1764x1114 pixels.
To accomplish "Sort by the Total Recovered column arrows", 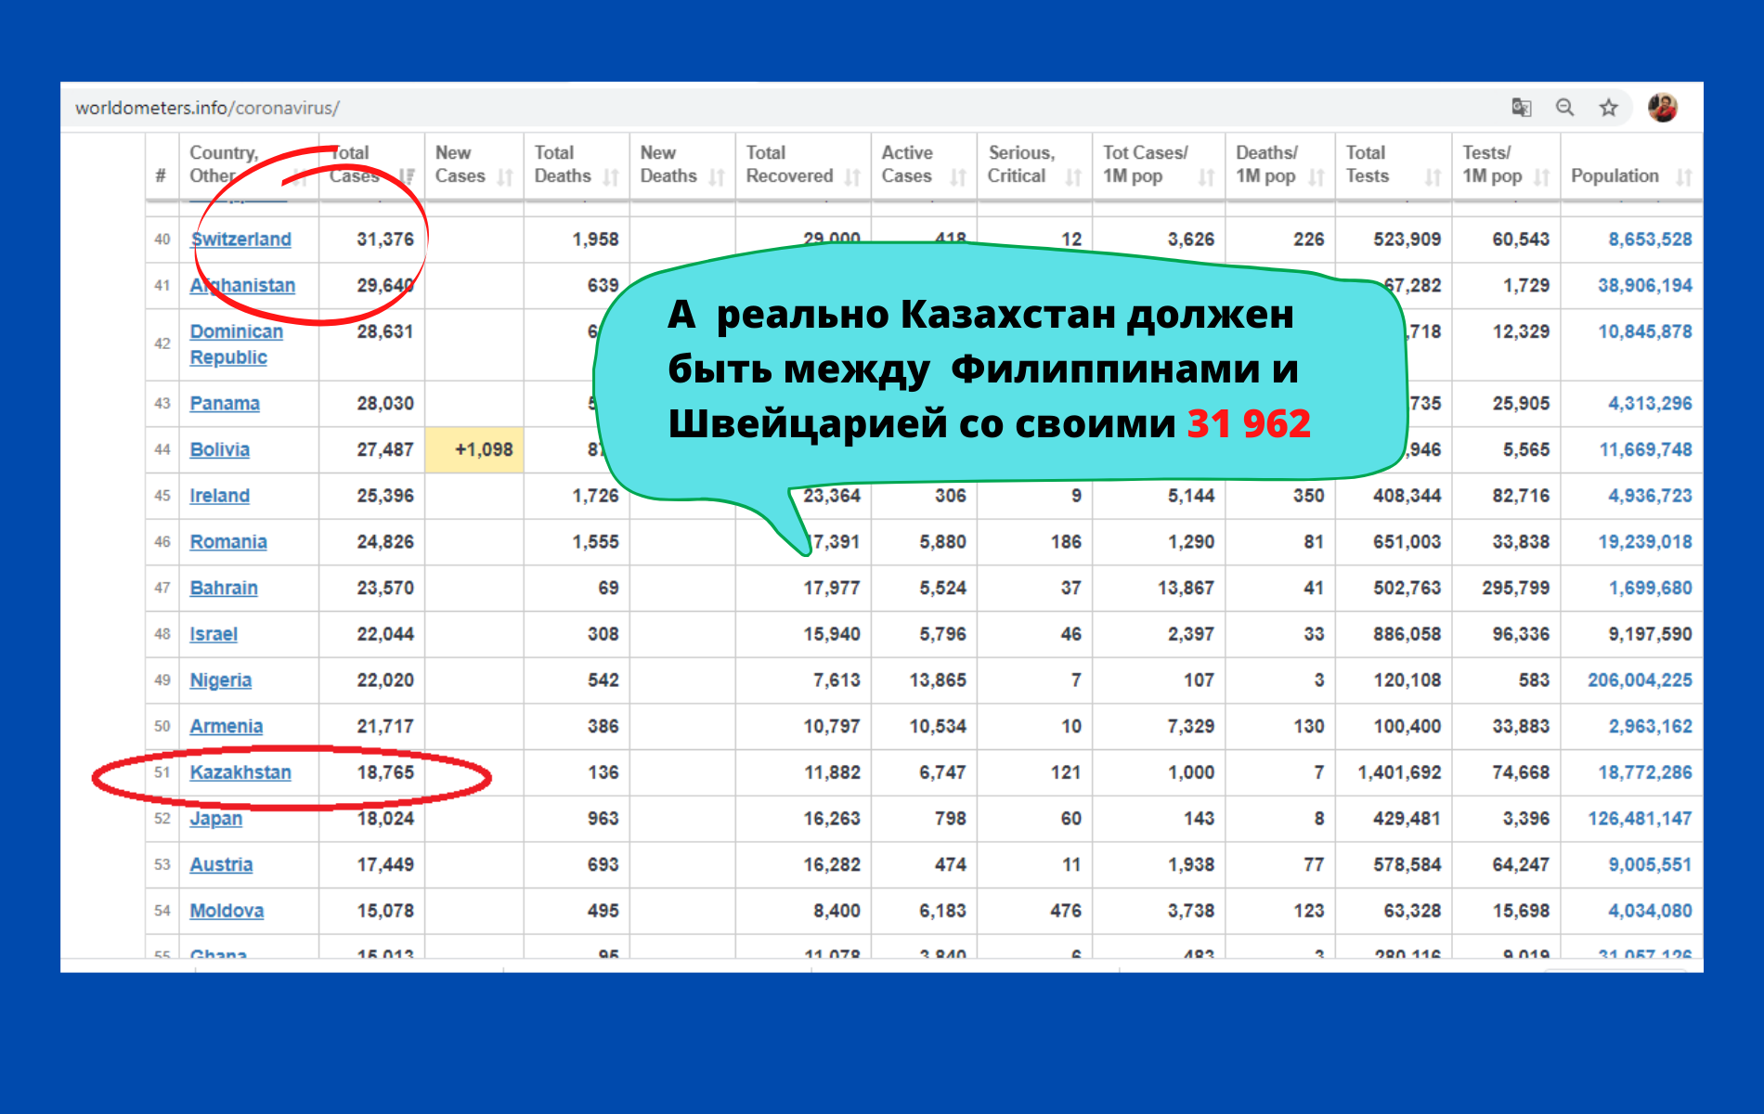I will (852, 176).
